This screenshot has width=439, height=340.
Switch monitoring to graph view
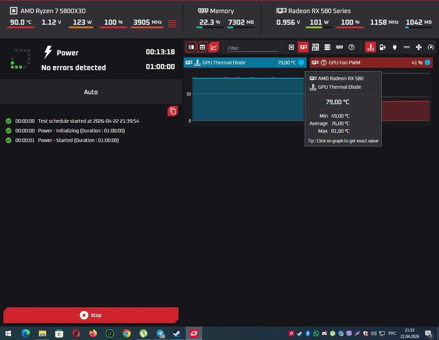pos(214,47)
